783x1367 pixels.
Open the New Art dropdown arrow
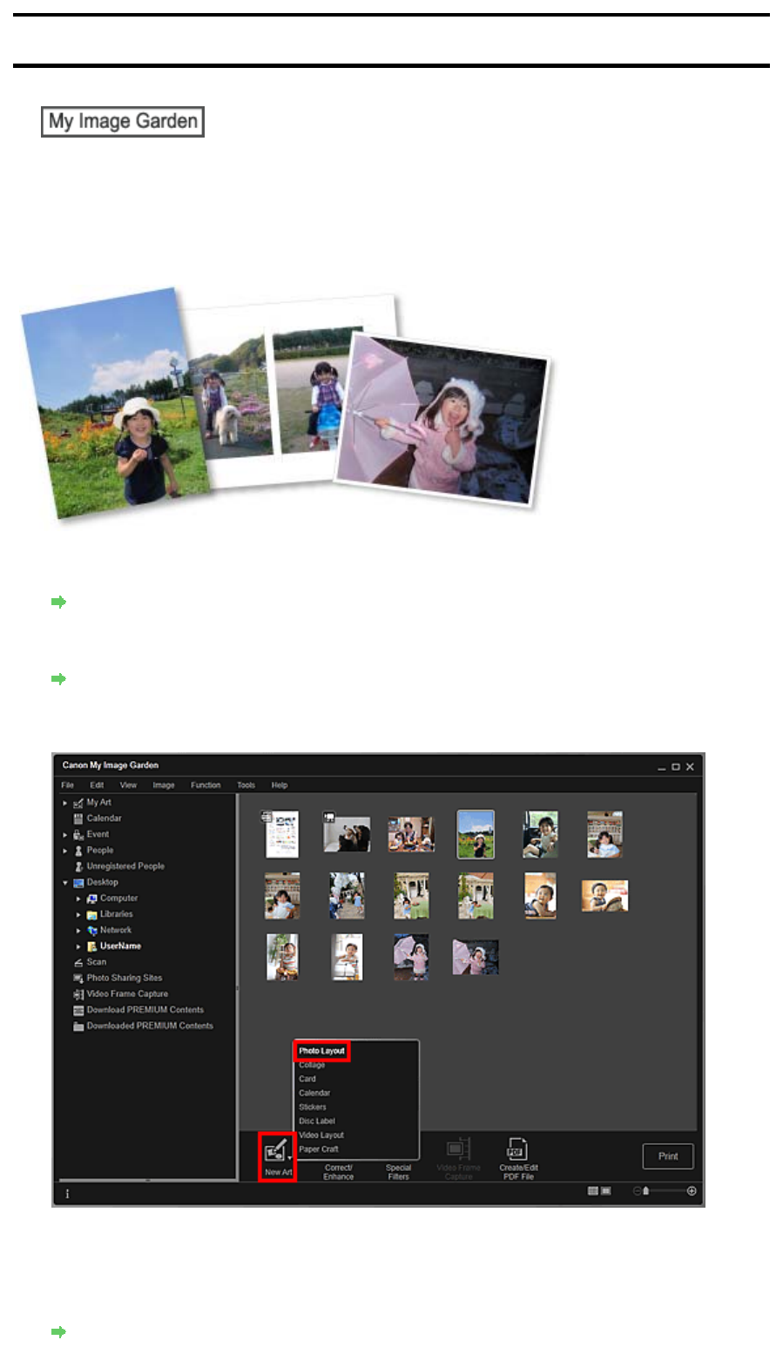coord(290,1158)
